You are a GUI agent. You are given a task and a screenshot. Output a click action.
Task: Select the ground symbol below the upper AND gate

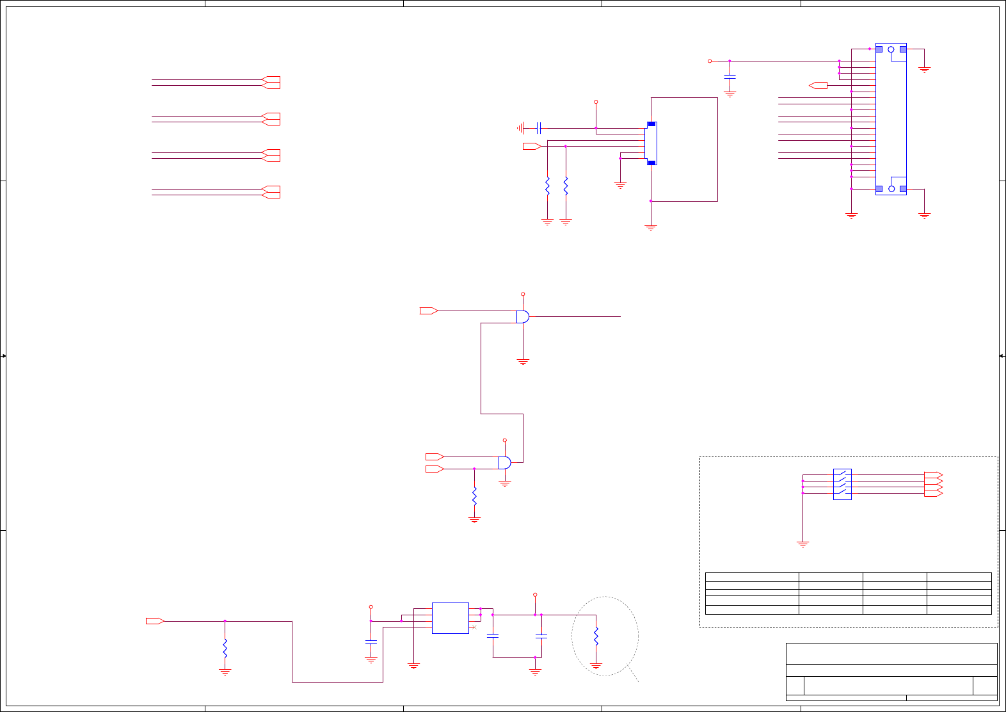523,362
